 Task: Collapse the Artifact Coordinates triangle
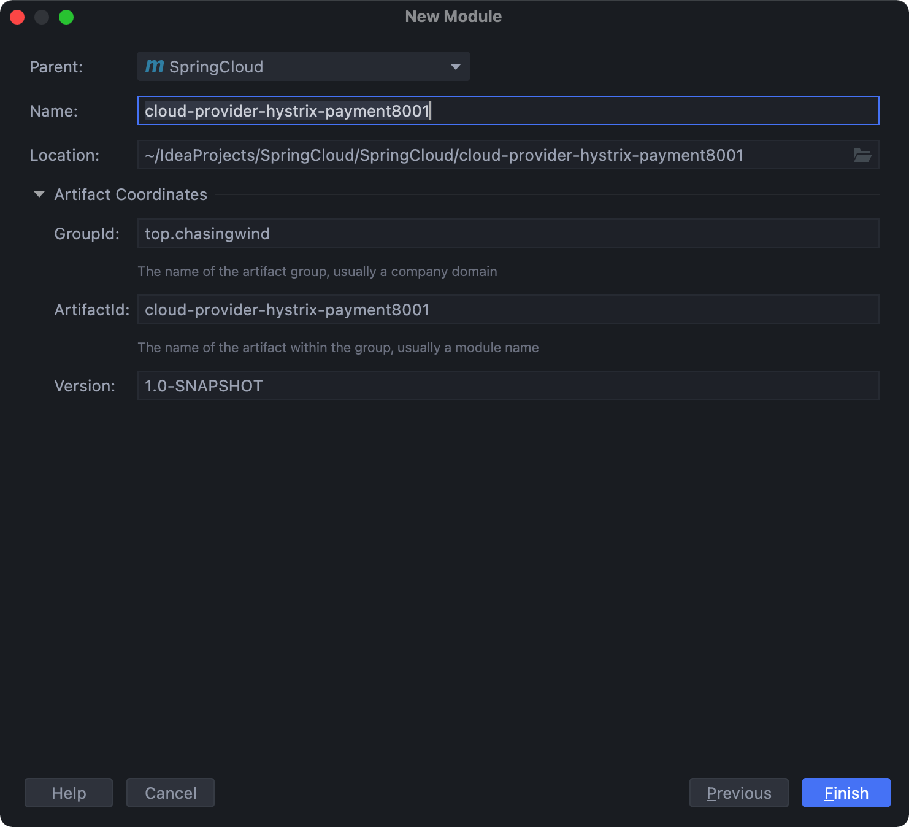pyautogui.click(x=39, y=194)
